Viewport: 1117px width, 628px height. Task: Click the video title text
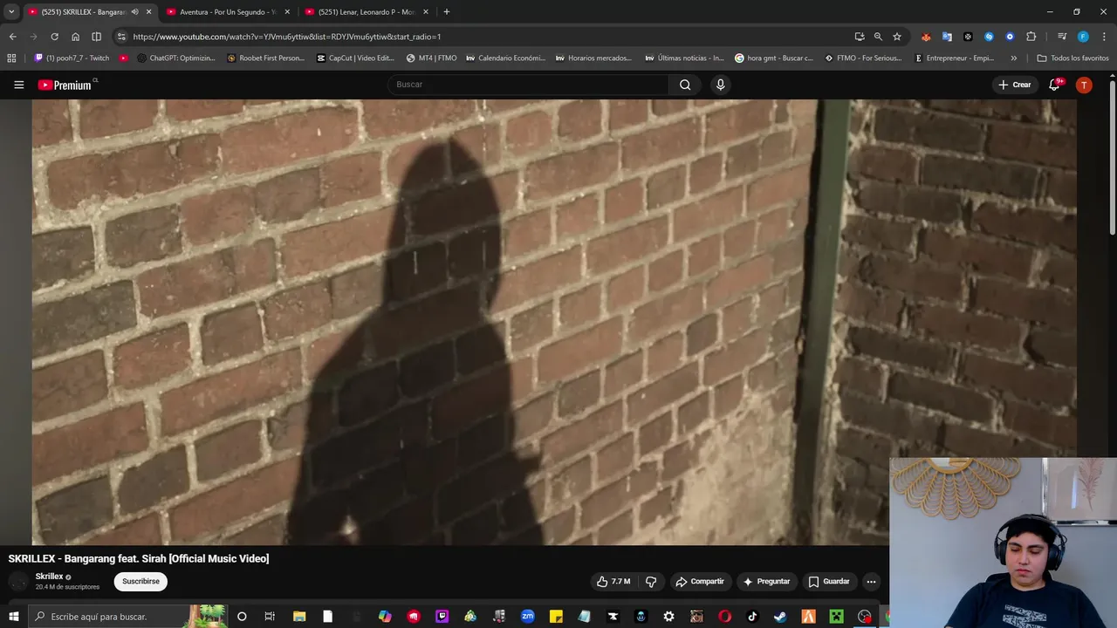coord(139,558)
